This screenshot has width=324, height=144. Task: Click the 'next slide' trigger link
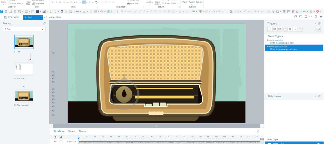coord(279,40)
